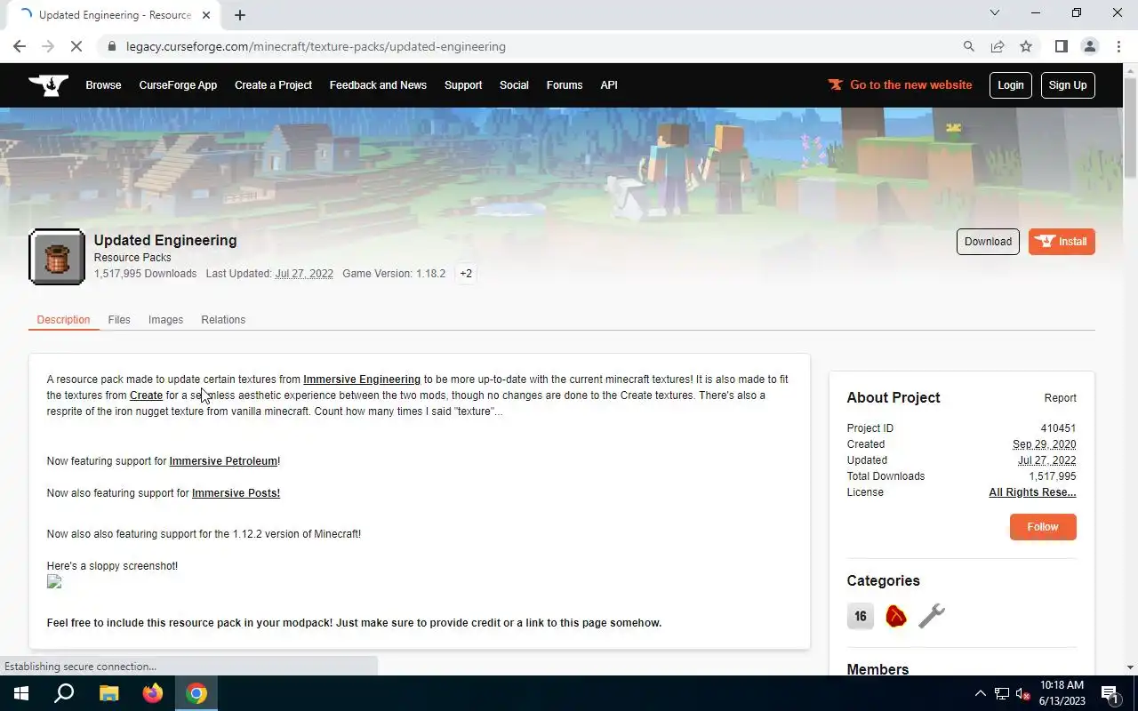
Task: Click the Project ID 410451 value
Action: click(1058, 428)
